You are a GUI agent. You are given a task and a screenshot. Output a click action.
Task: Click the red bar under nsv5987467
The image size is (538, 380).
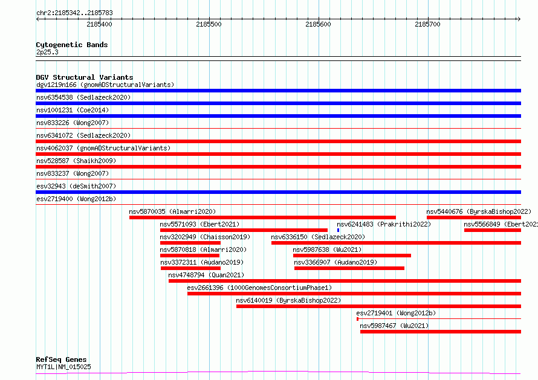(441, 332)
